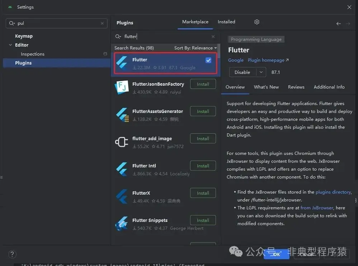Open the What's New tab

click(x=266, y=87)
